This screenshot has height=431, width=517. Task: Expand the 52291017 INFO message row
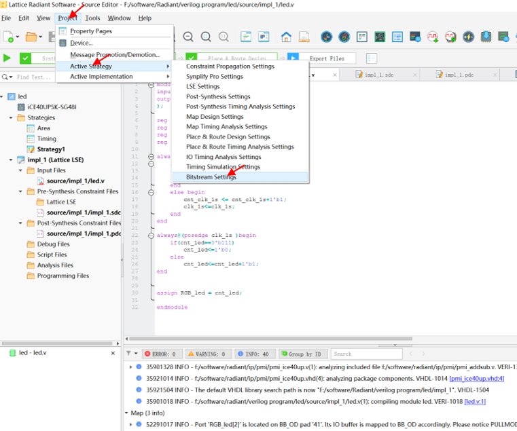(x=131, y=424)
